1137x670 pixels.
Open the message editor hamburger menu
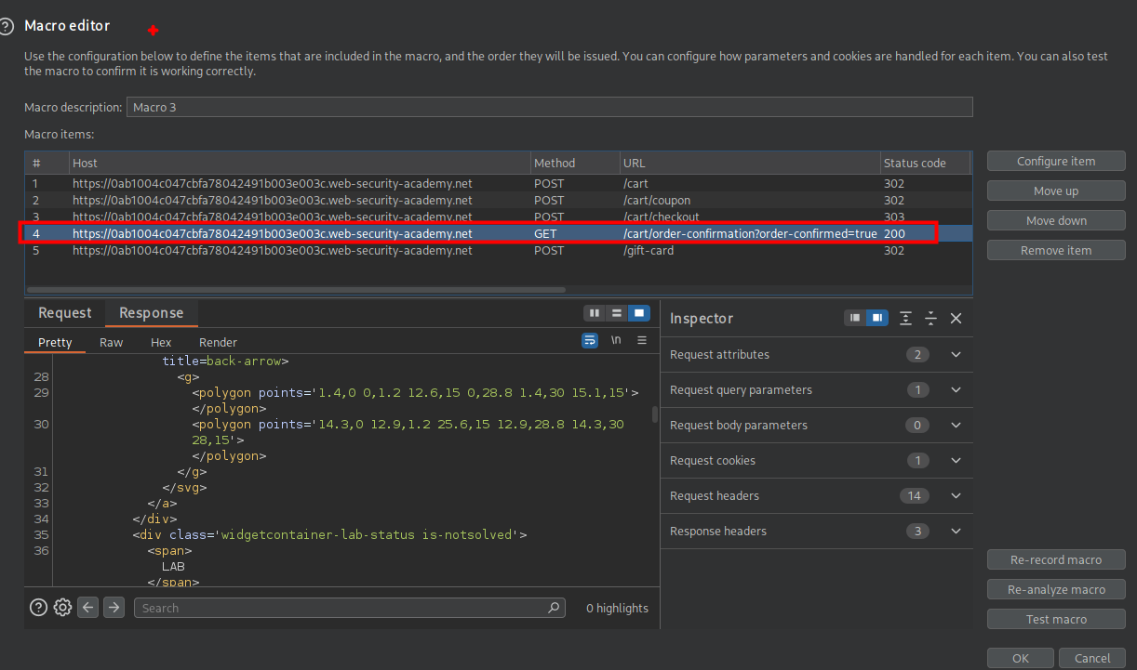point(642,341)
